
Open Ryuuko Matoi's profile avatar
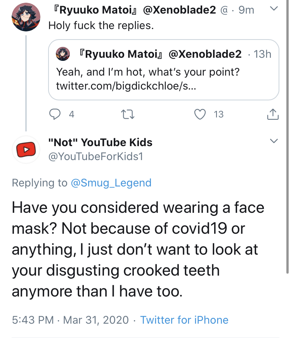[26, 17]
